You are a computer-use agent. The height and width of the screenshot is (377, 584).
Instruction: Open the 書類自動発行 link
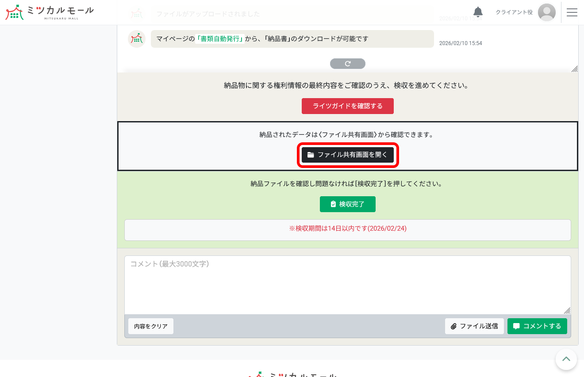(x=220, y=39)
